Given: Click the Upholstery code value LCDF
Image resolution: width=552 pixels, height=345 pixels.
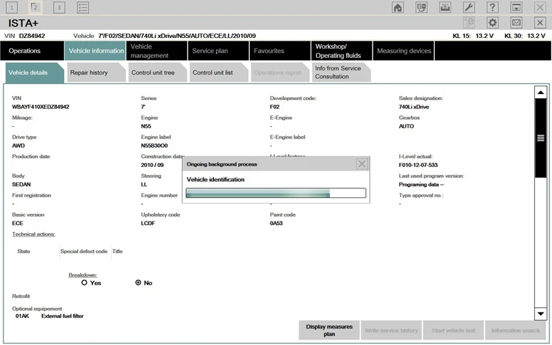Looking at the screenshot, I should 148,223.
